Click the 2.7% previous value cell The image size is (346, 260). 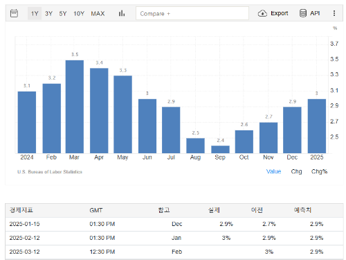pyautogui.click(x=269, y=224)
